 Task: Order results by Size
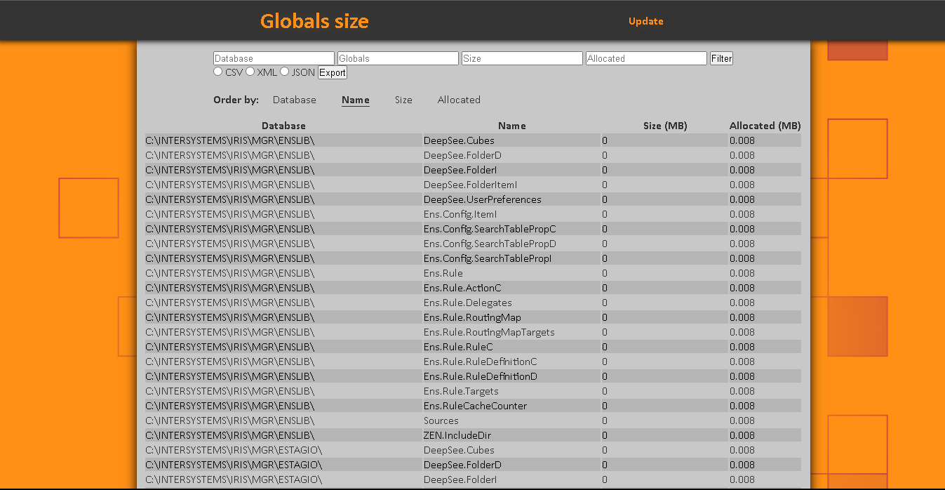403,100
